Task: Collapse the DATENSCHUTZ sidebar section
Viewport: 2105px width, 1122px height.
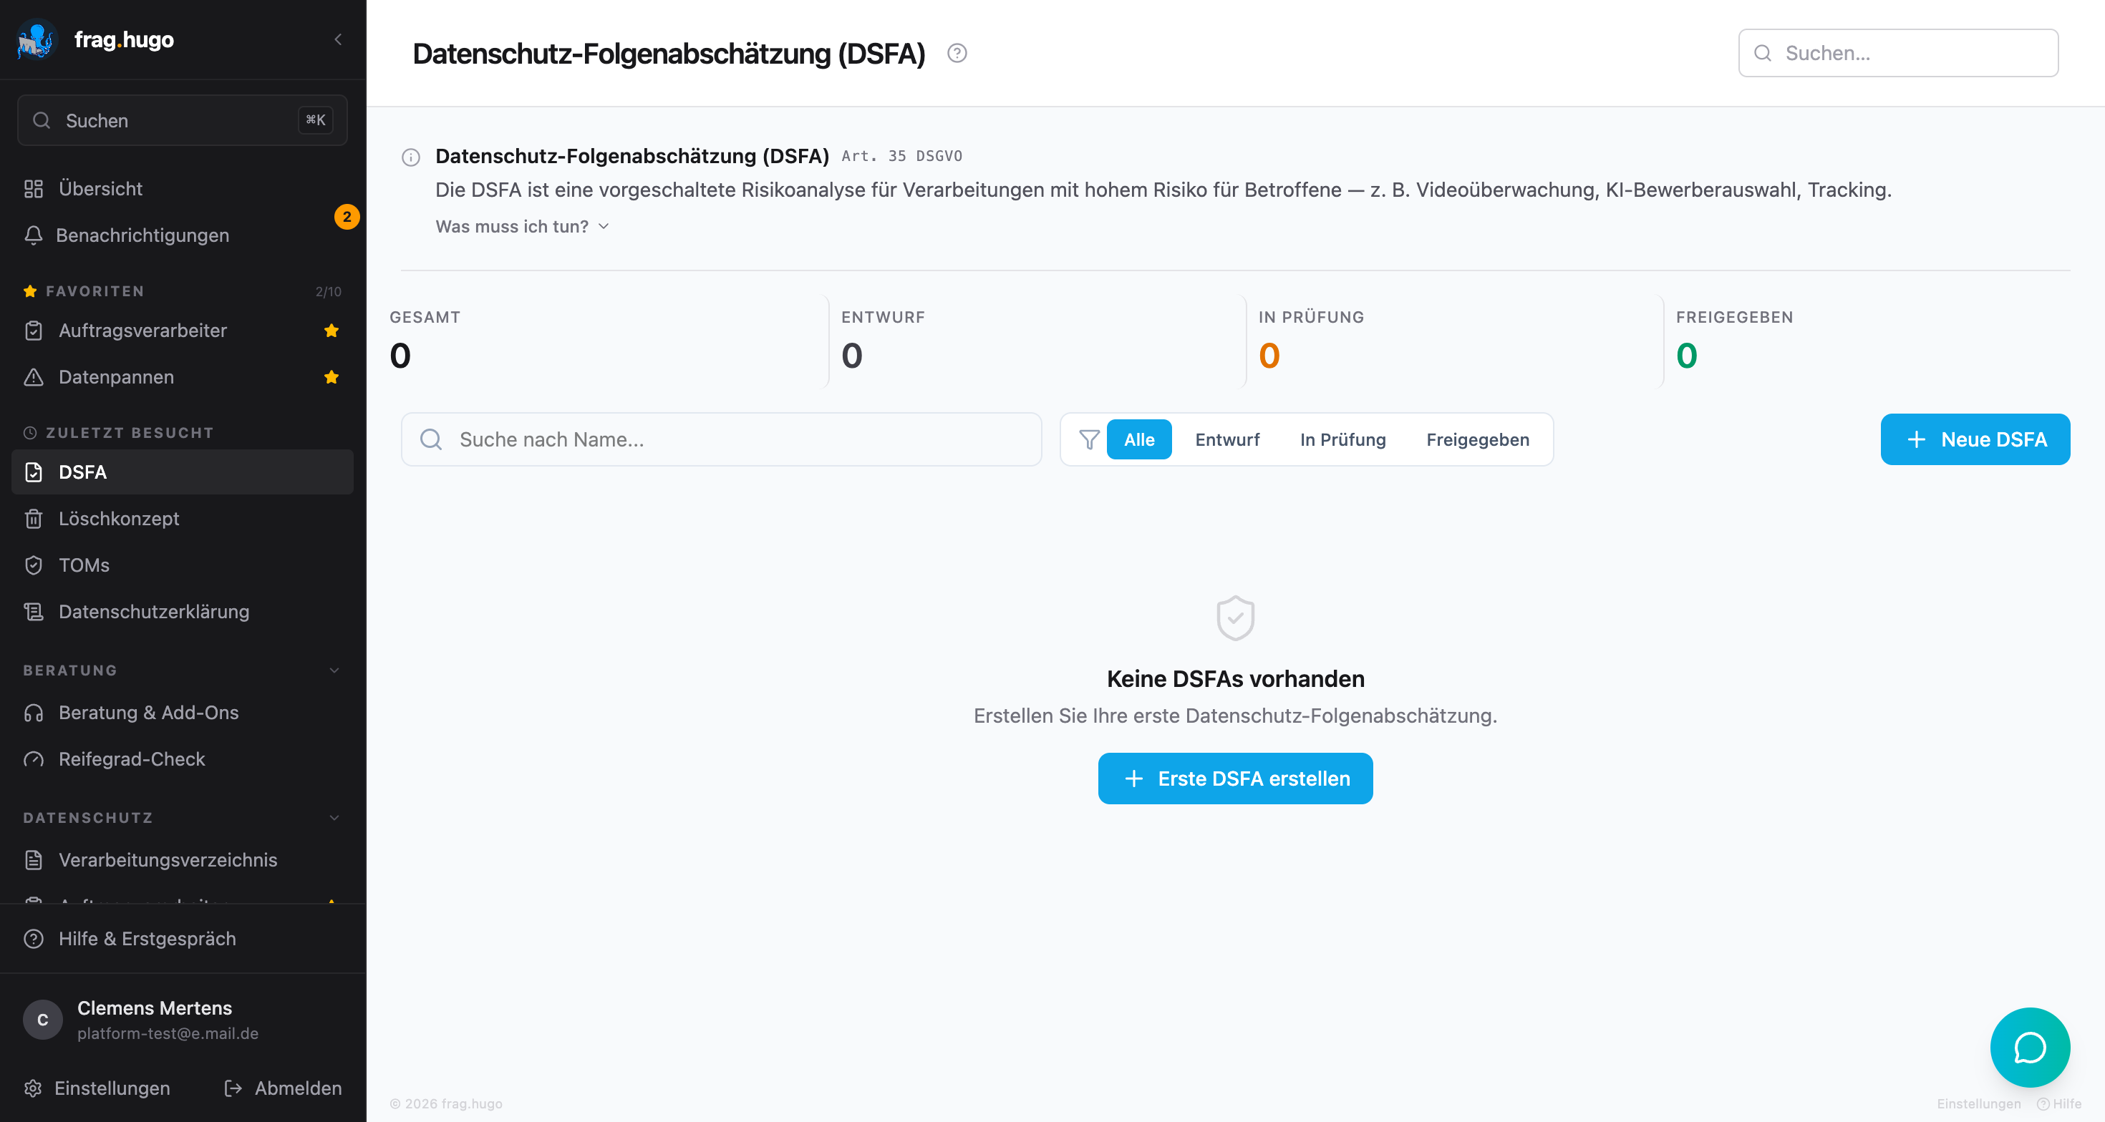Action: click(334, 817)
